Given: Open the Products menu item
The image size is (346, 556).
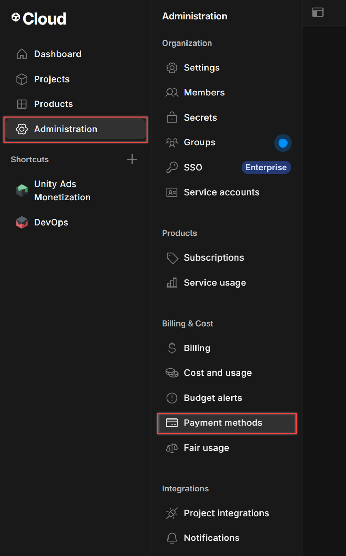Looking at the screenshot, I should tap(75, 104).
